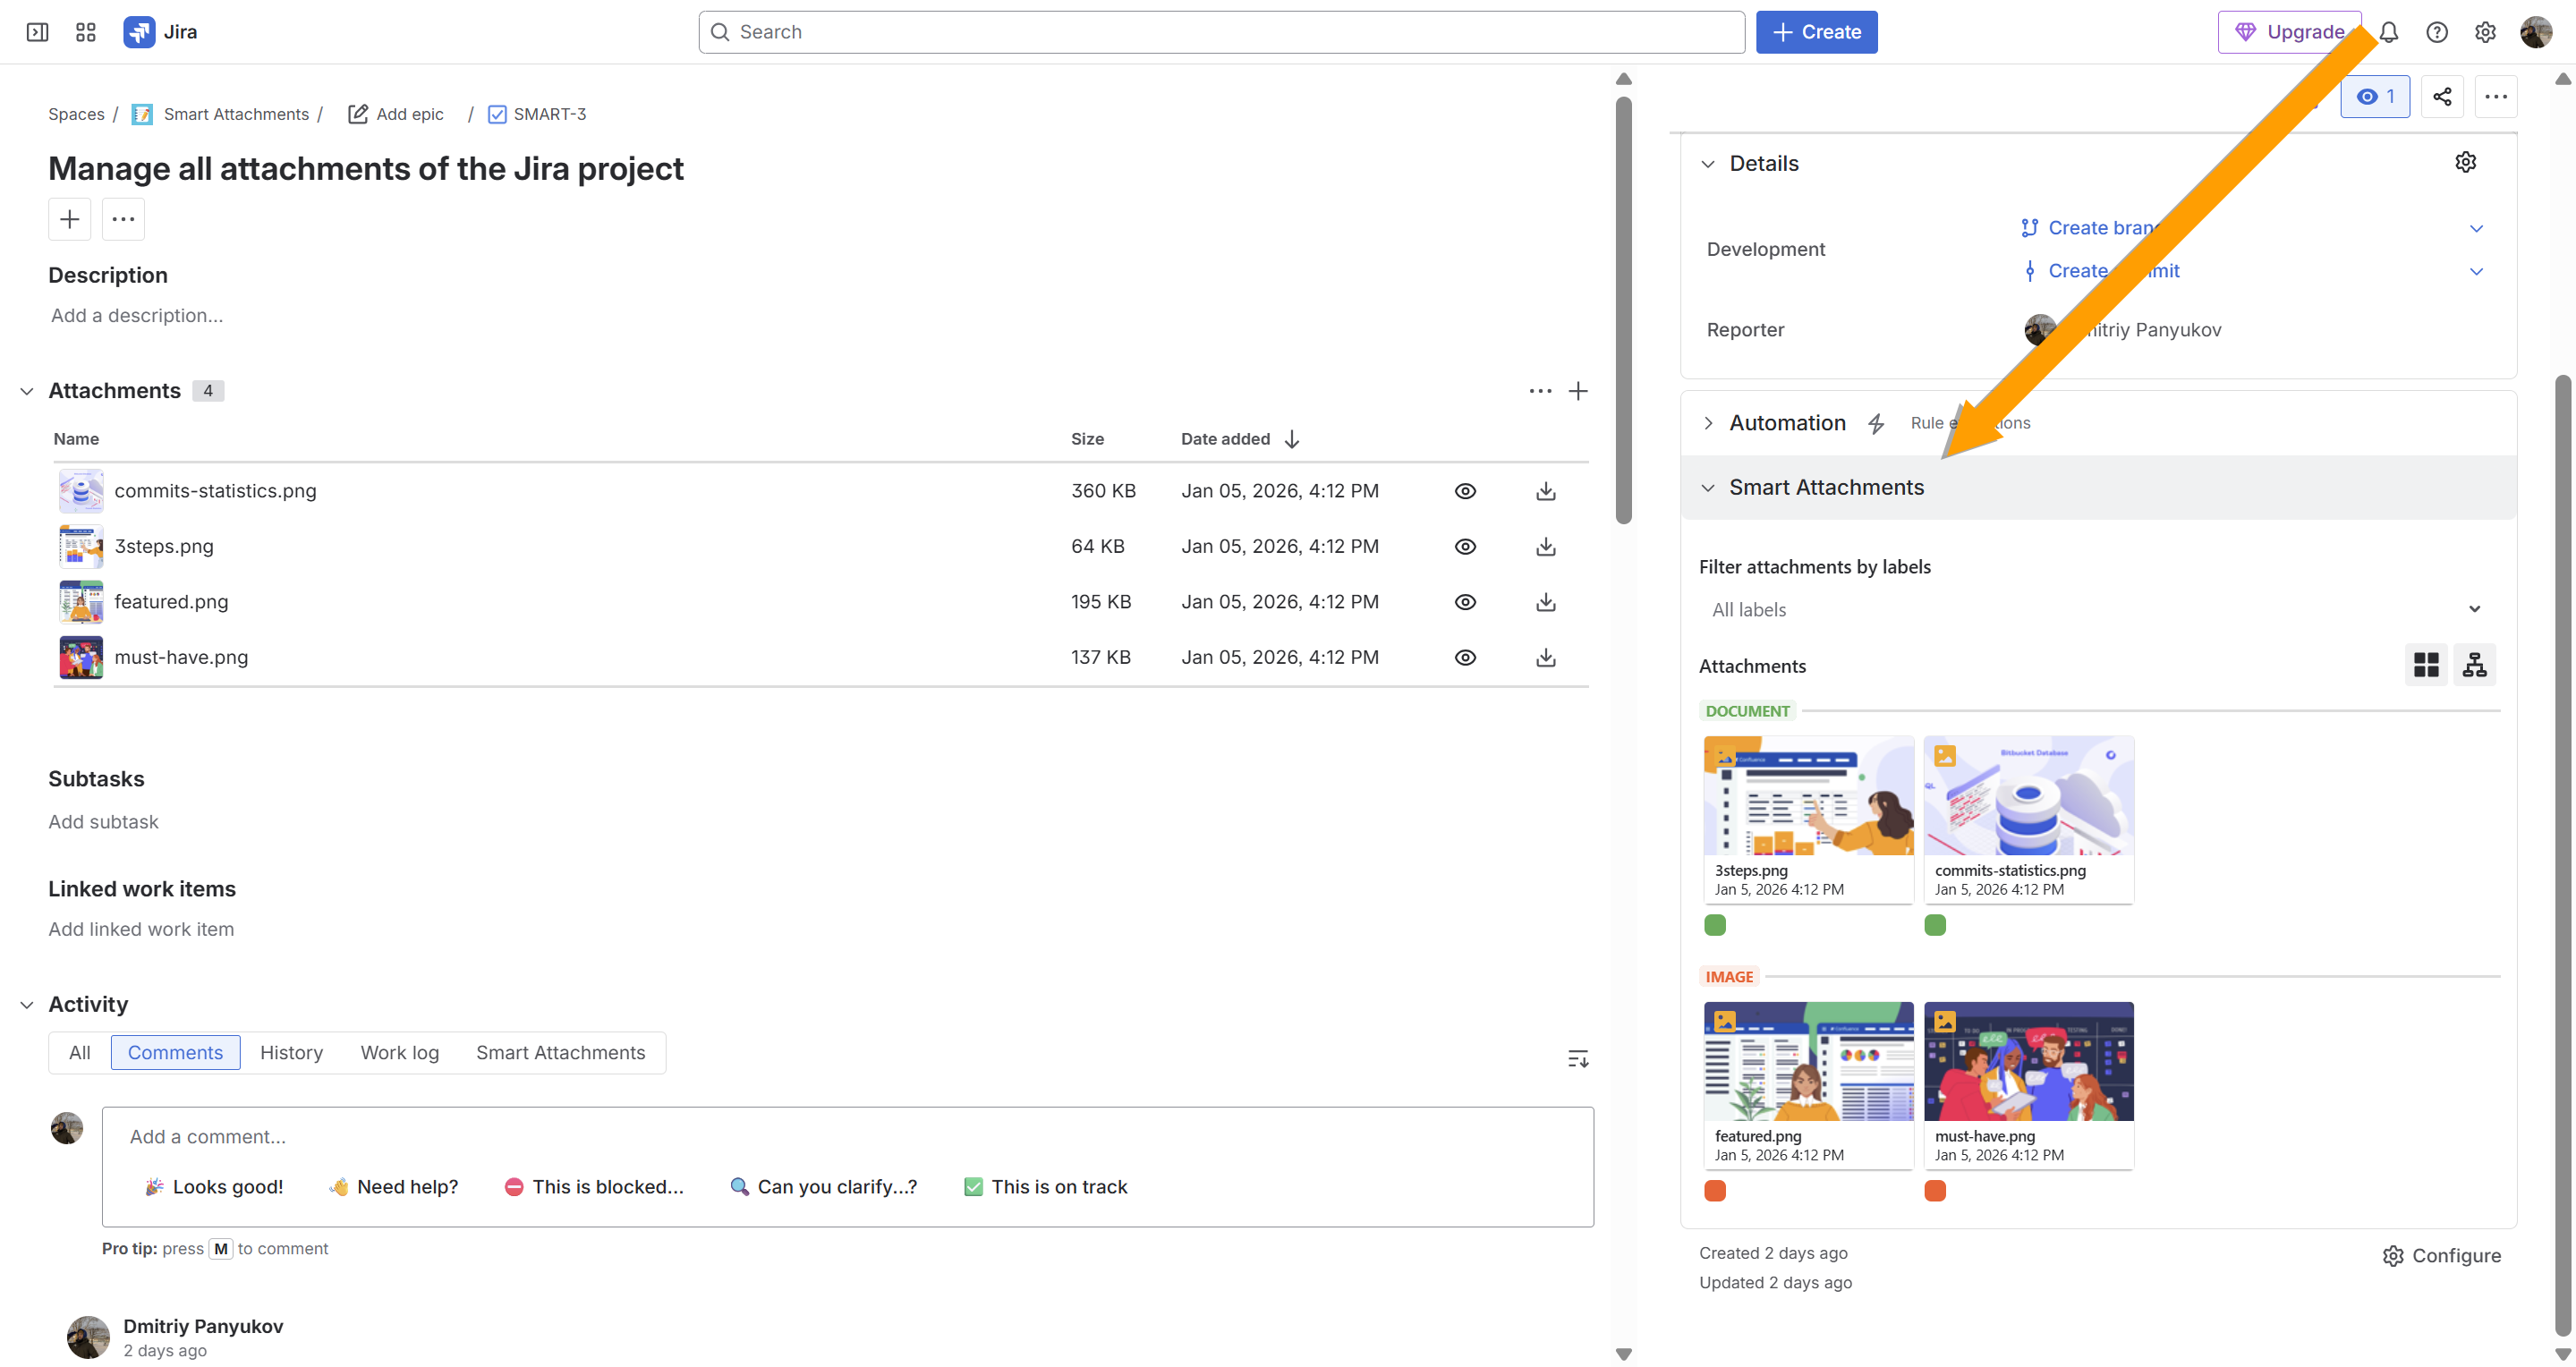Viewport: 2576px width, 1367px height.
Task: Expand the Automation section
Action: point(1708,423)
